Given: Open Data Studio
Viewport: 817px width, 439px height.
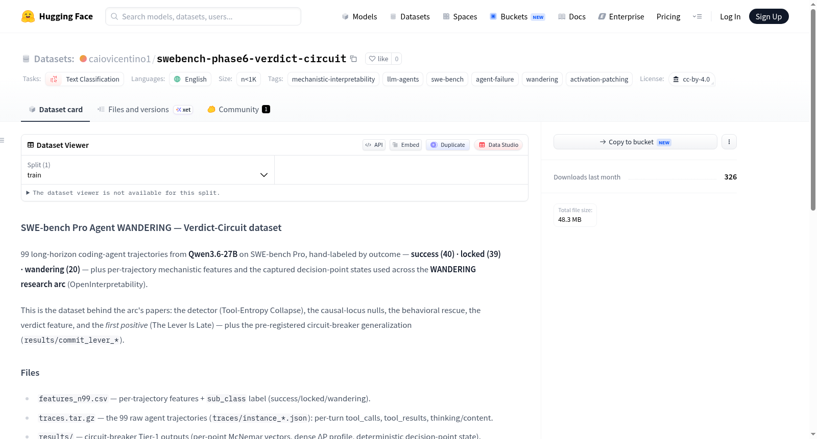Looking at the screenshot, I should 498,145.
